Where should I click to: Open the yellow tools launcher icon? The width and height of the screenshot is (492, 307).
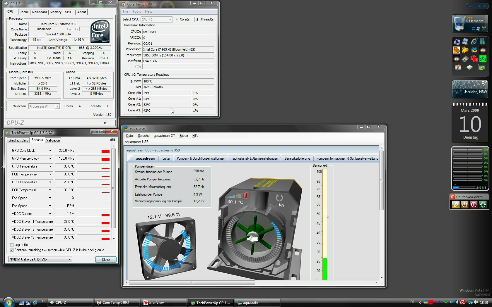465,50
